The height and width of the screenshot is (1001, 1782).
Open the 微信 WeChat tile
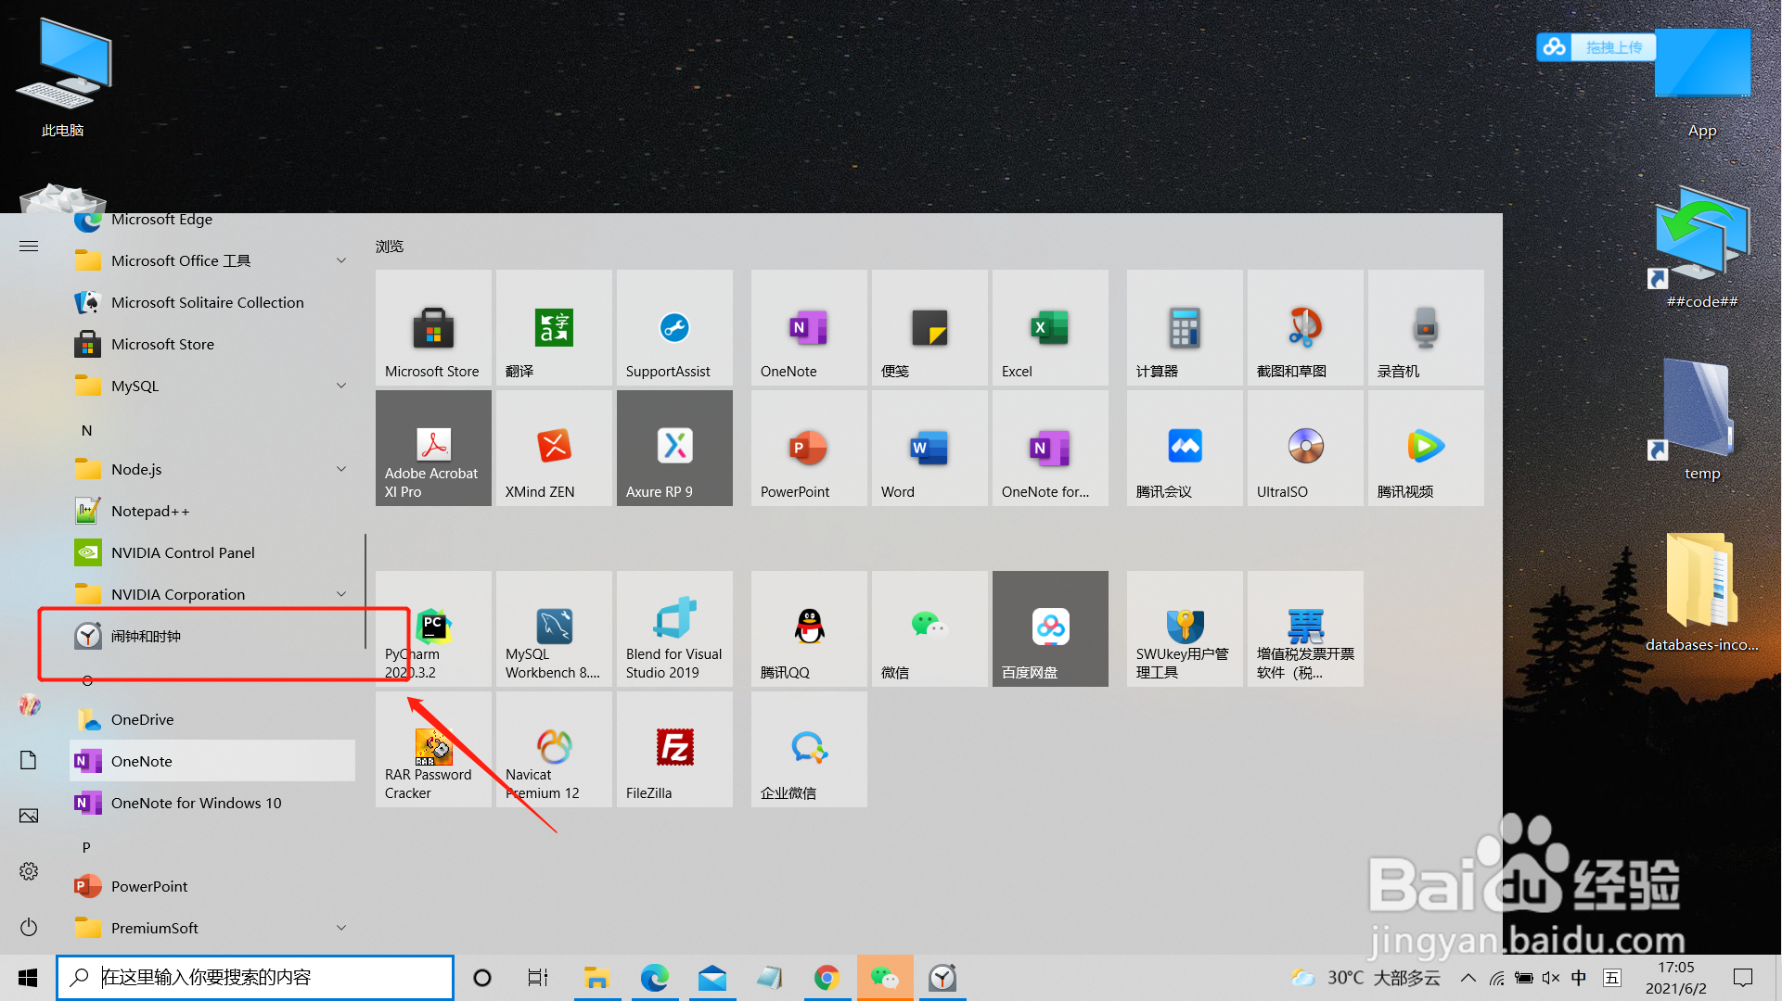(x=929, y=628)
